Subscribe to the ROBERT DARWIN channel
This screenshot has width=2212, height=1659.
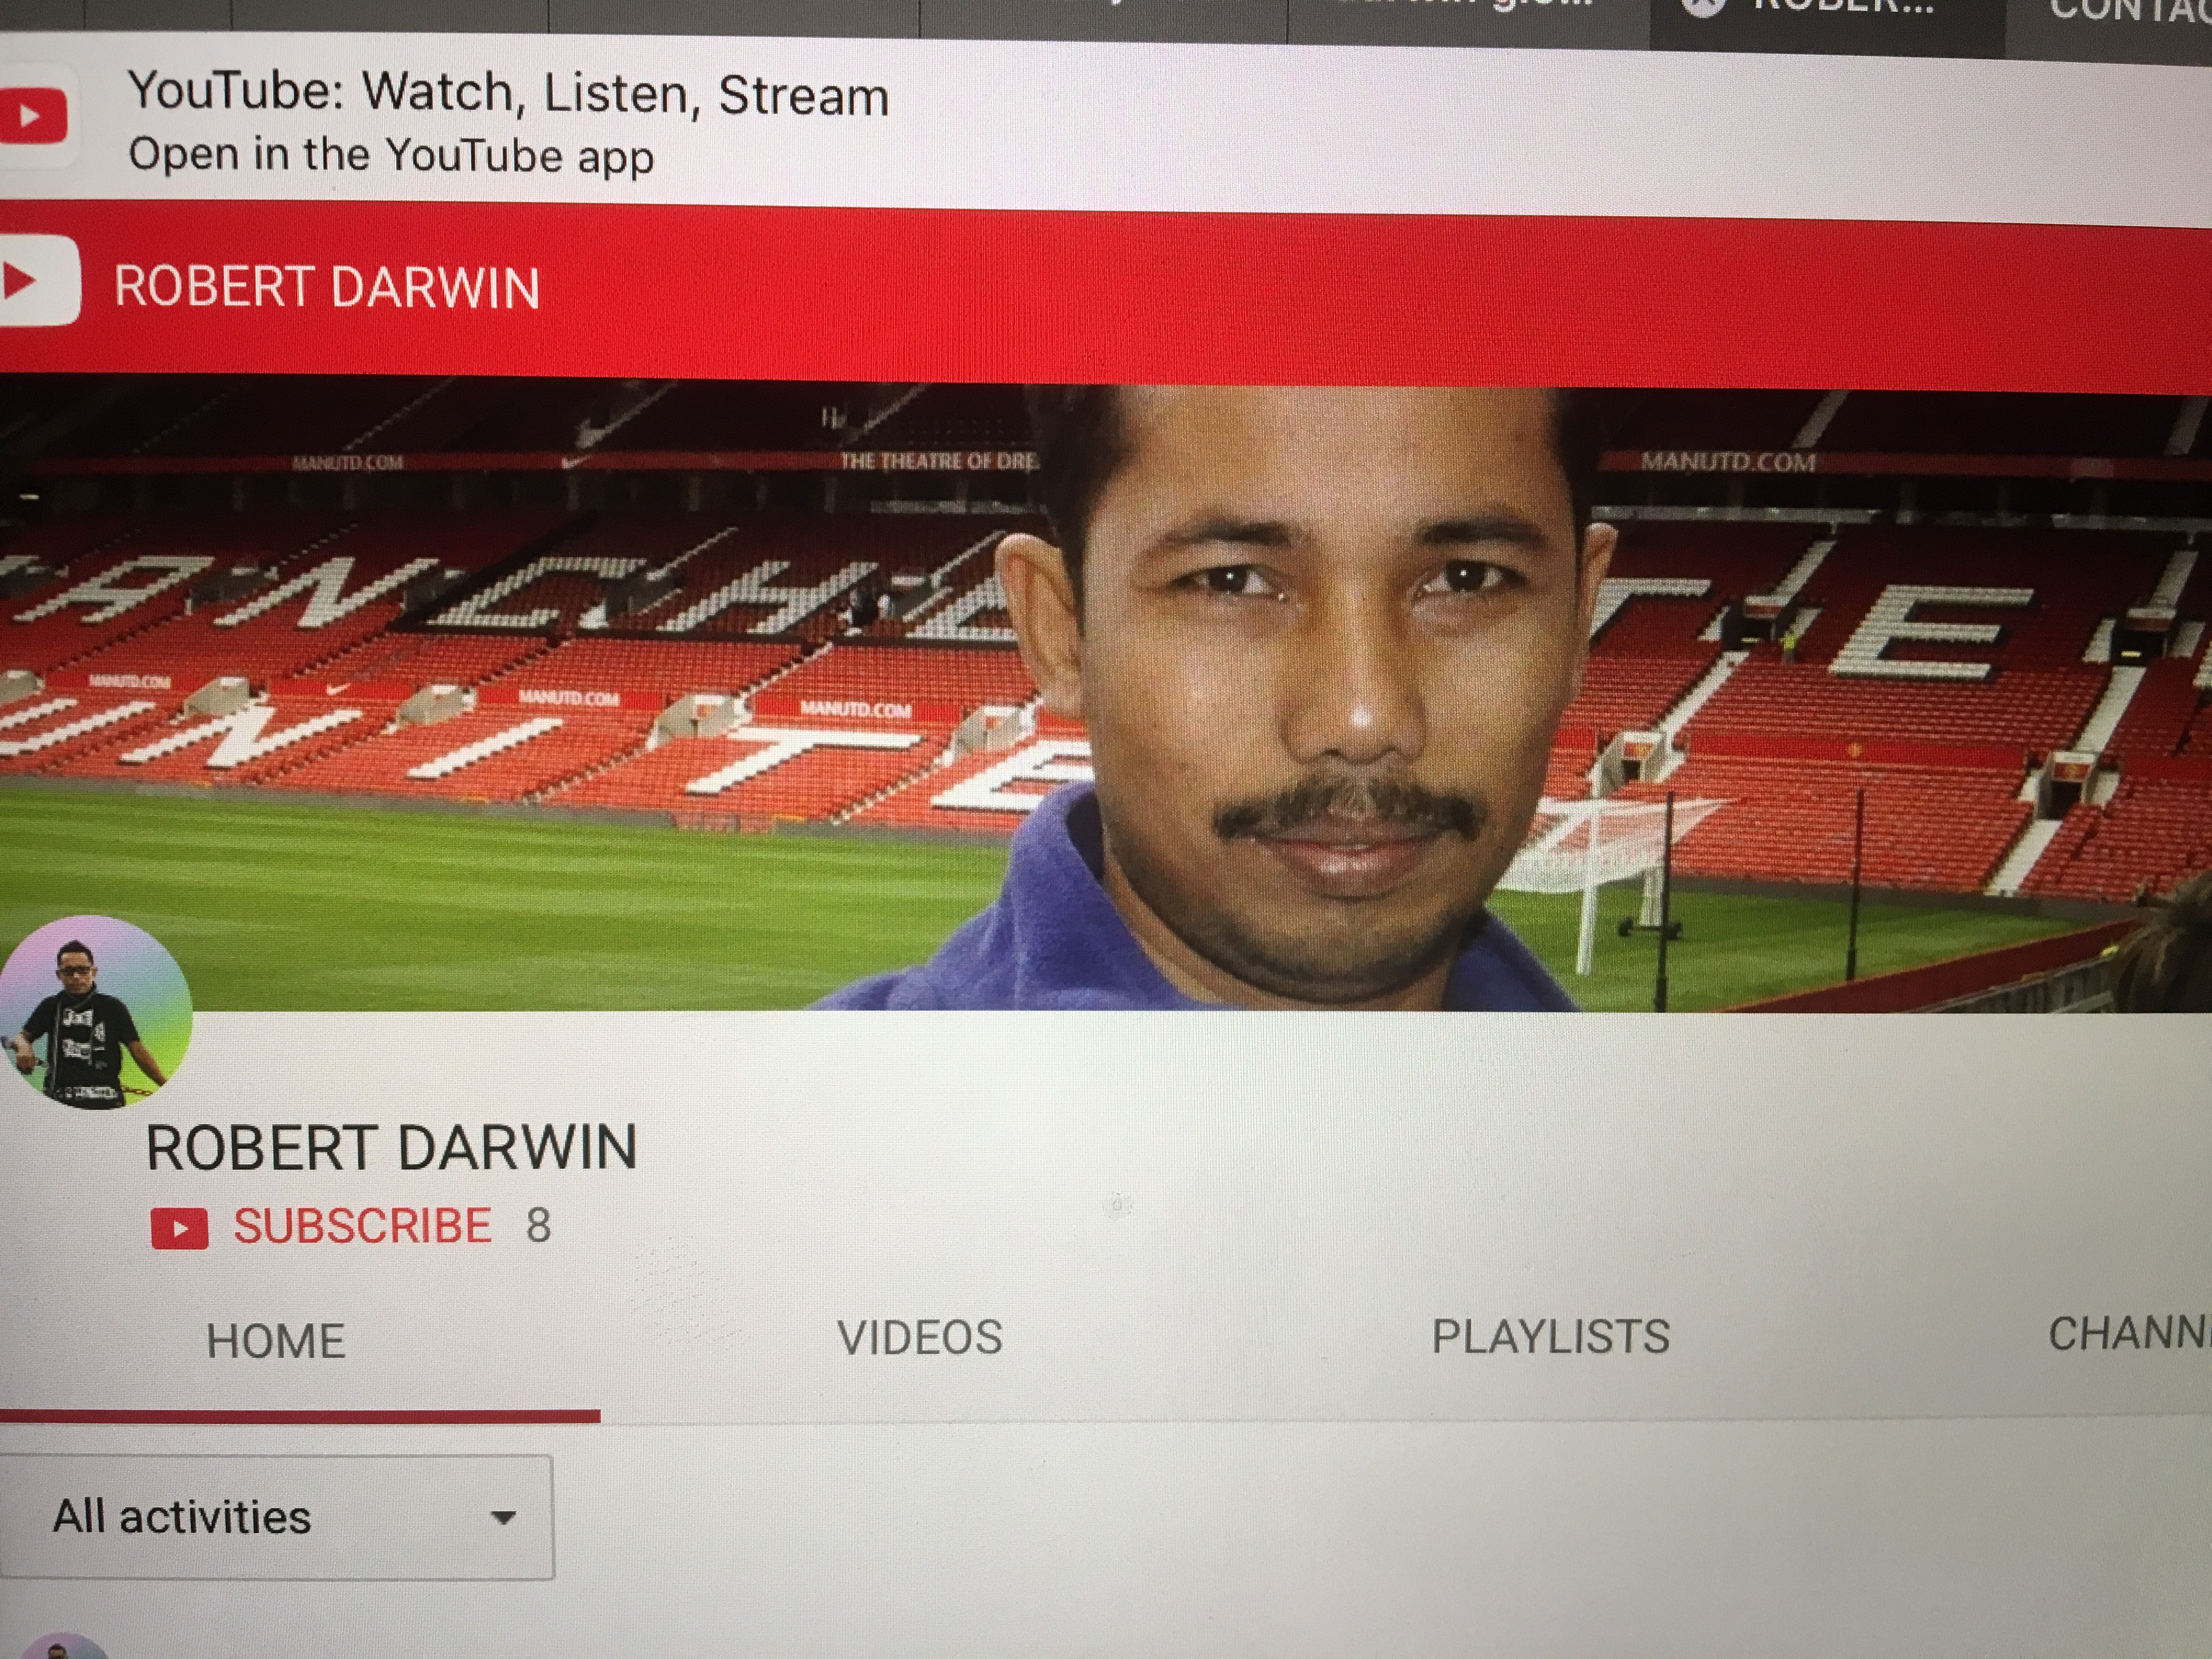pyautogui.click(x=362, y=1226)
